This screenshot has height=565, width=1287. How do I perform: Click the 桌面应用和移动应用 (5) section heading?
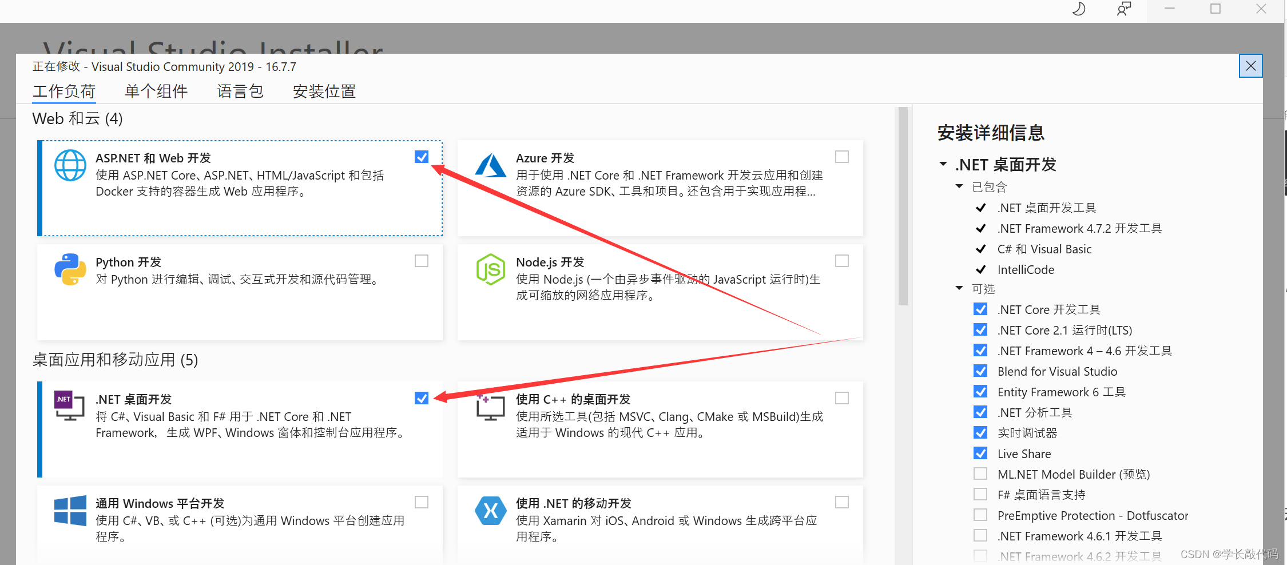coord(116,360)
